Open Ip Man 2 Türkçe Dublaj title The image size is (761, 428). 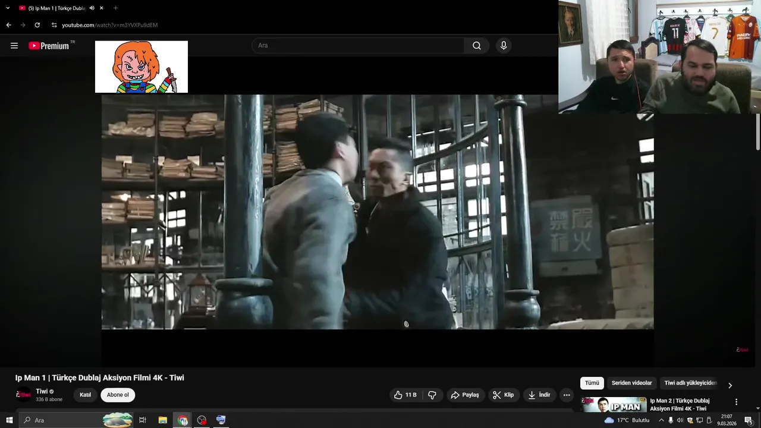point(680,404)
